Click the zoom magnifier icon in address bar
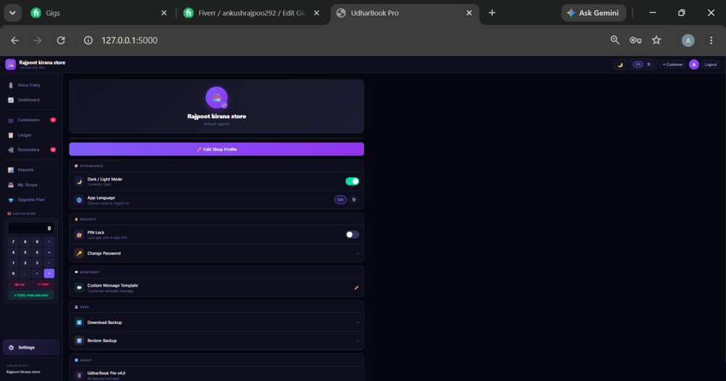The image size is (726, 381). click(615, 40)
